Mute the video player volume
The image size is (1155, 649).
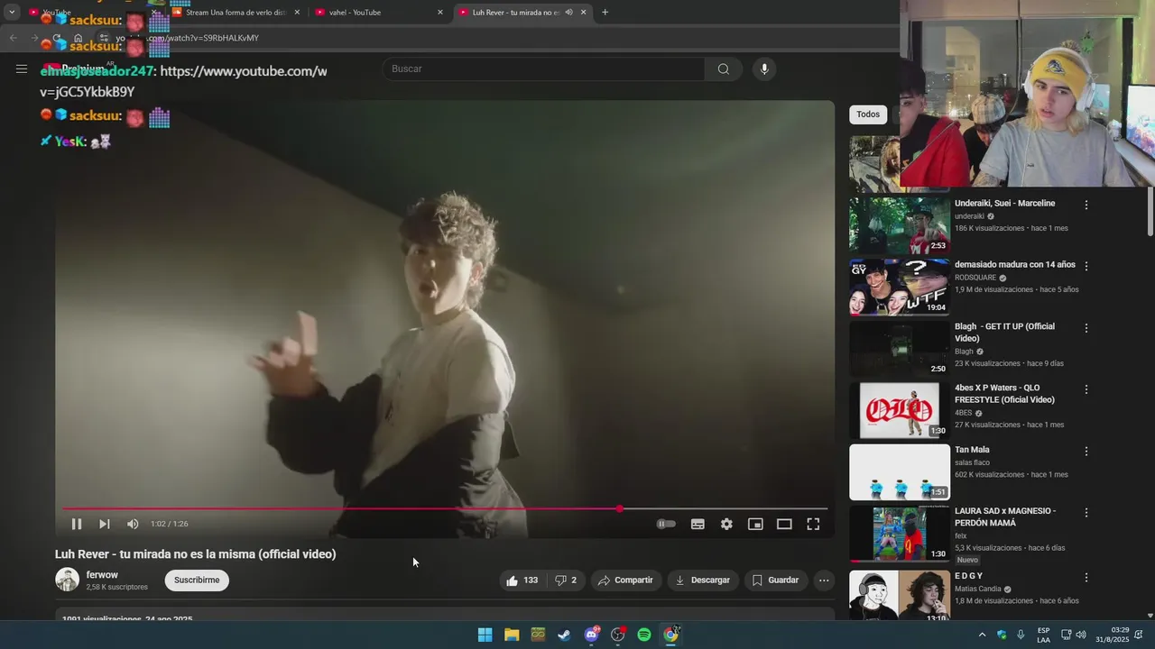(133, 524)
